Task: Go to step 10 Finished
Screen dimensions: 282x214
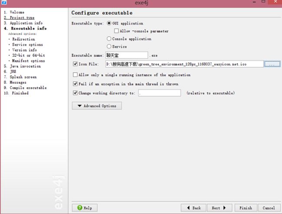Action: (x=16, y=93)
